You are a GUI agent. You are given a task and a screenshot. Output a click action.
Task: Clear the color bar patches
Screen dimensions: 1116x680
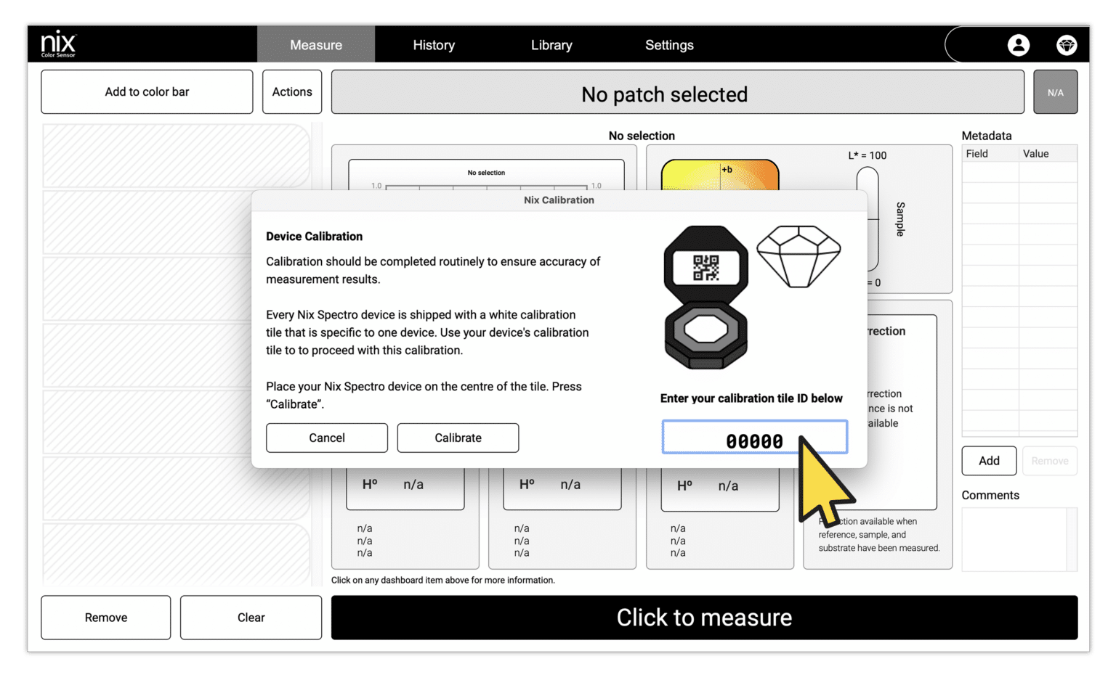(x=251, y=617)
